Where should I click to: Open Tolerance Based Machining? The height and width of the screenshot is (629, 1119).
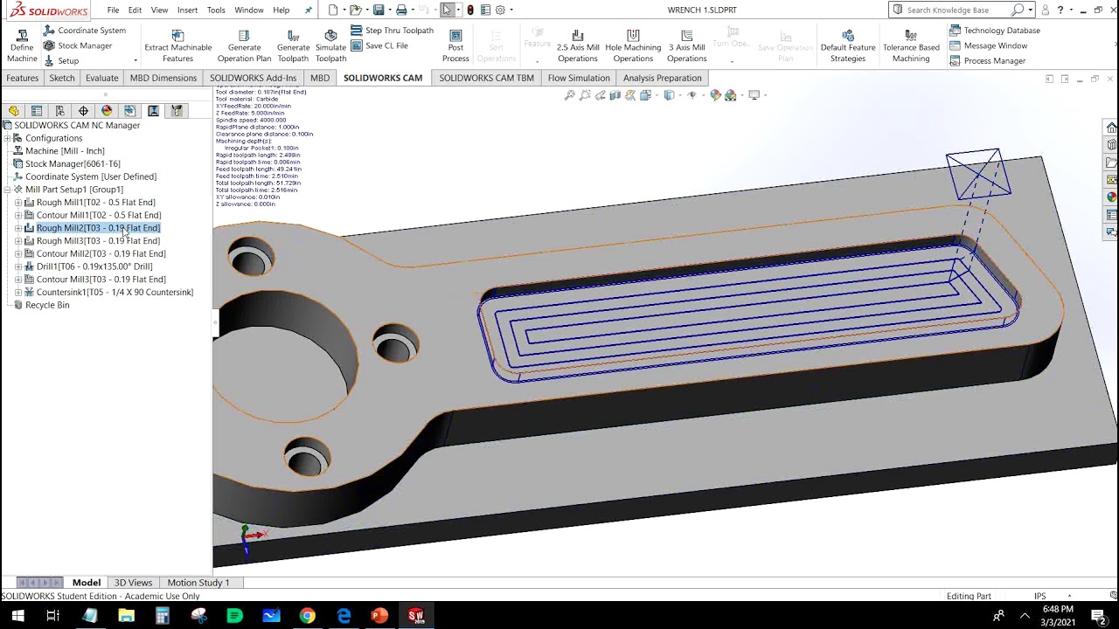[x=911, y=45]
